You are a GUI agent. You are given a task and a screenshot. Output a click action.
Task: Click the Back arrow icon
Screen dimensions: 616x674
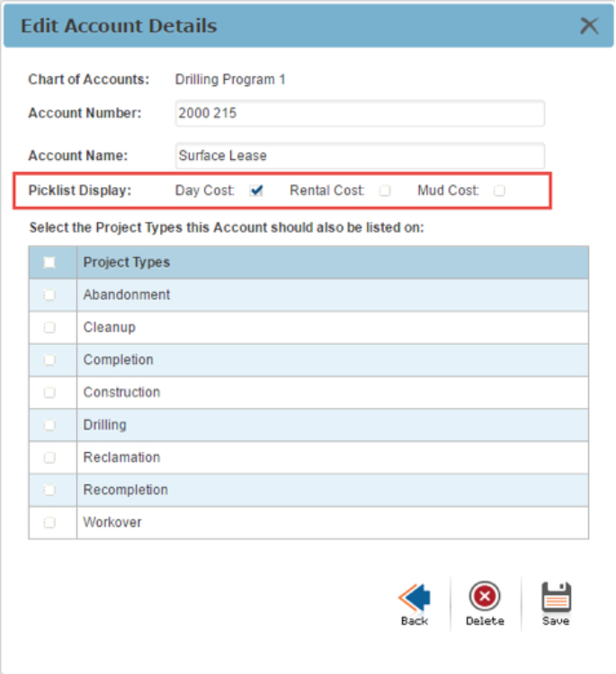point(415,598)
